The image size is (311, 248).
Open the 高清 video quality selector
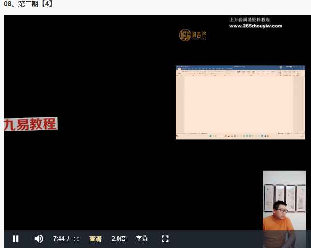[95, 239]
